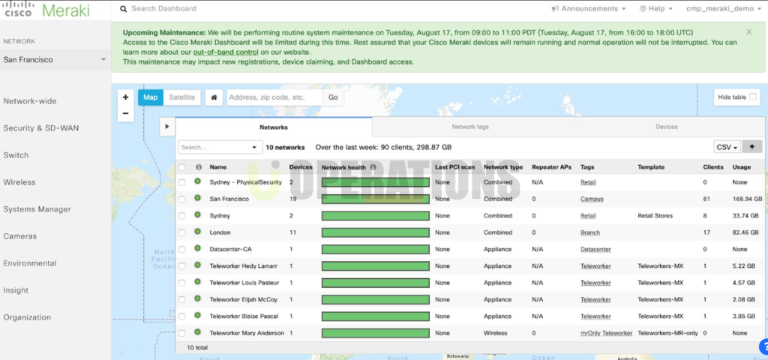Viewport: 768px width, 360px height.
Task: Switch to the Network tags tab
Action: 470,127
